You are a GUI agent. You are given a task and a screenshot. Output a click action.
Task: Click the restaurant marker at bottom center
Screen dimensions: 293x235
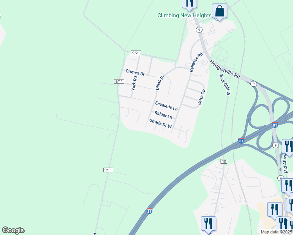point(208,225)
